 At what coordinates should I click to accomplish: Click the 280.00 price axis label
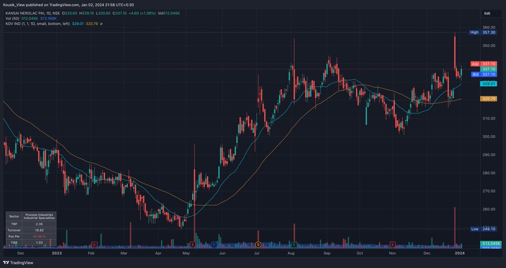(x=489, y=173)
